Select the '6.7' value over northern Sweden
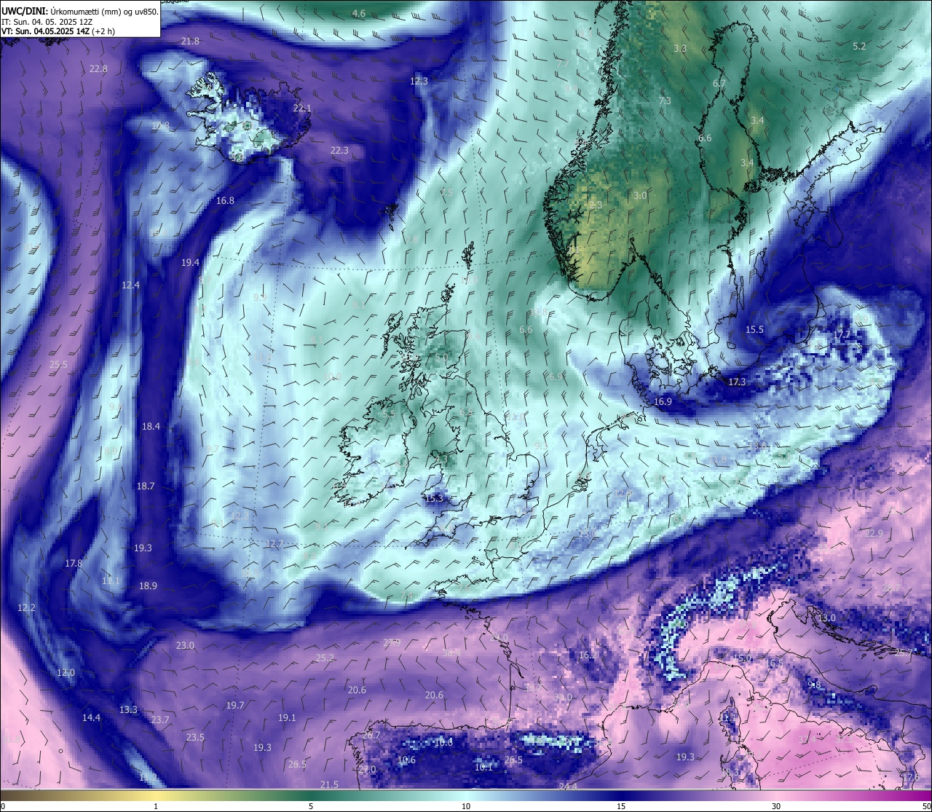932x812 pixels. click(719, 84)
